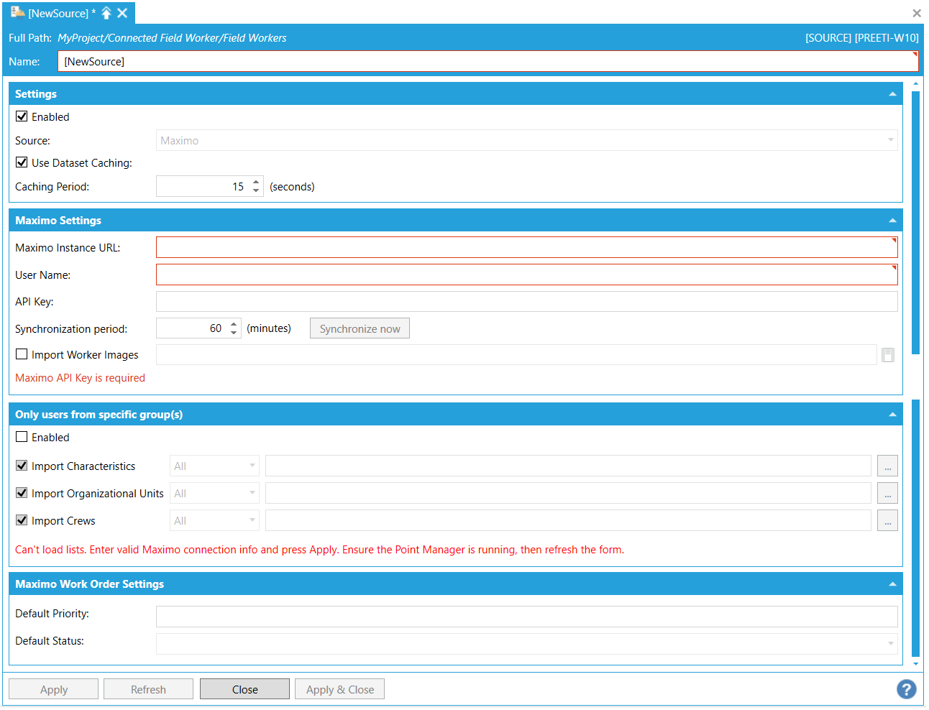This screenshot has height=710, width=929.
Task: Uncheck Import Characteristics checkbox
Action: 22,466
